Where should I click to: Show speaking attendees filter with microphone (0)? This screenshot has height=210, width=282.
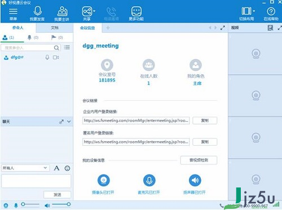click(33, 38)
